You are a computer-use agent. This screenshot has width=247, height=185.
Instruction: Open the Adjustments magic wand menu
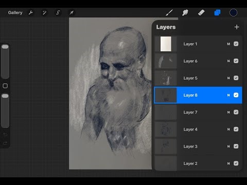point(44,12)
